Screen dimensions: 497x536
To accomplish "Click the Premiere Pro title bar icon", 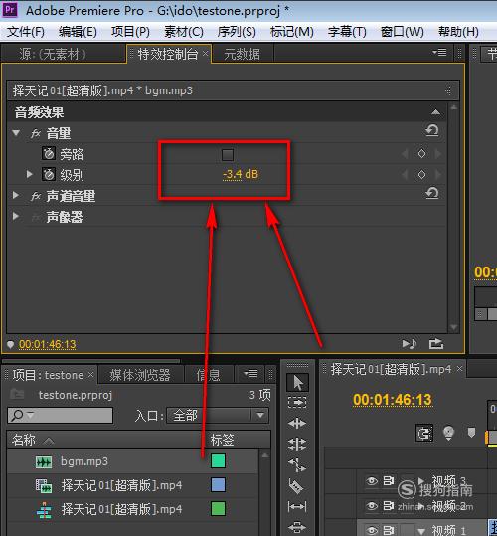I will tap(10, 10).
